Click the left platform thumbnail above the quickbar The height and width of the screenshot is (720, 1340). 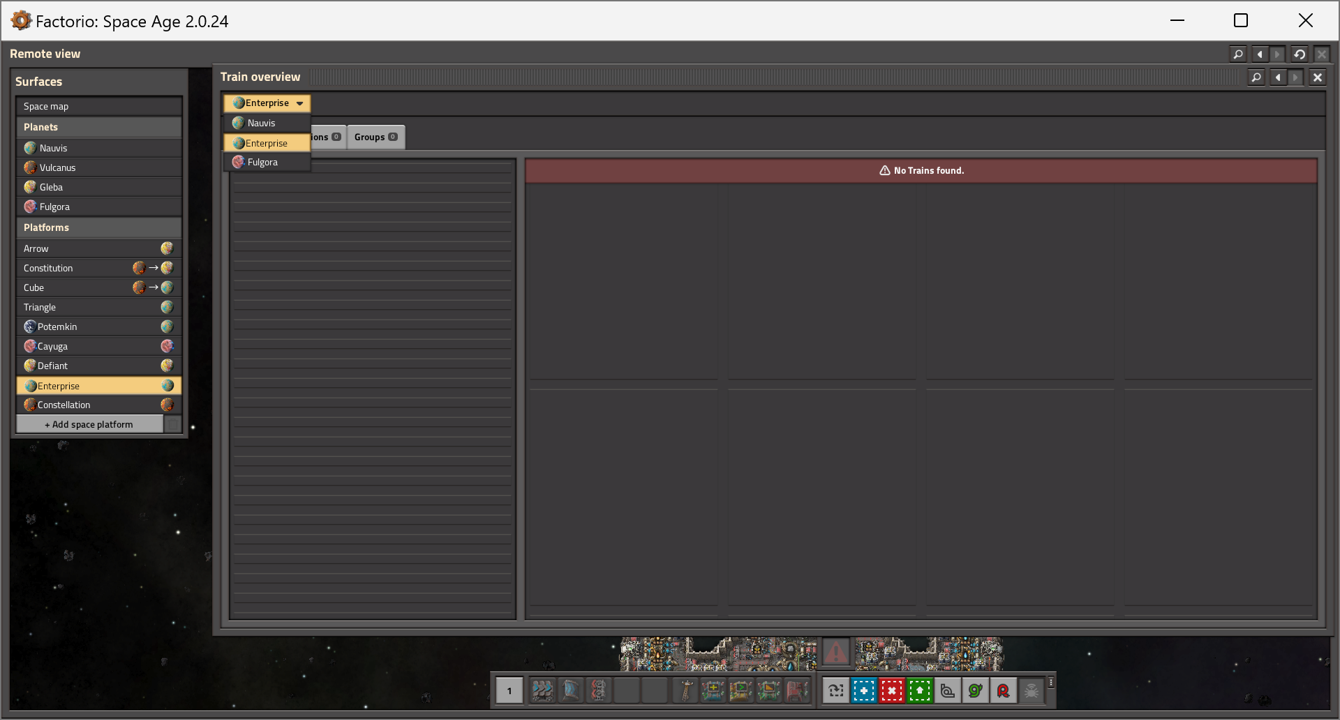point(718,654)
